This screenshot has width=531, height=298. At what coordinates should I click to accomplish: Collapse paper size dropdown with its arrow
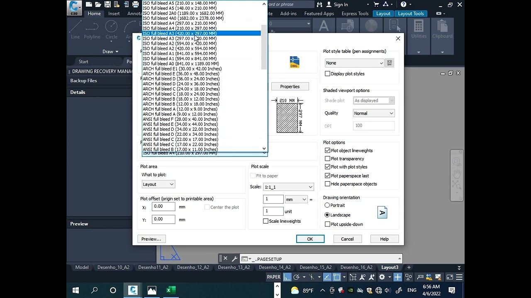(264, 153)
